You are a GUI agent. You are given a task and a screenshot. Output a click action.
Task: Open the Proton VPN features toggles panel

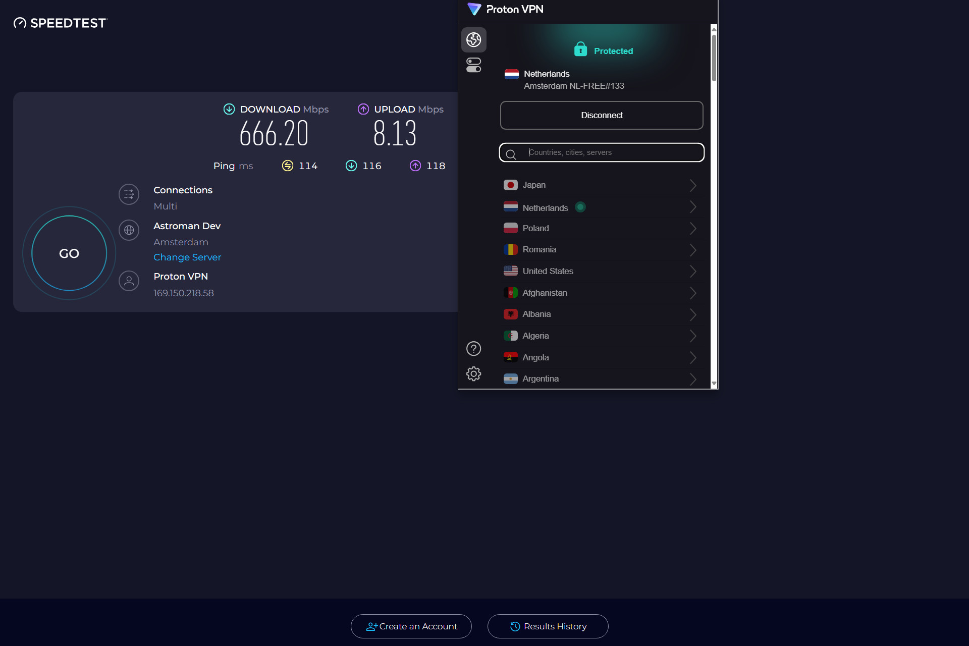(x=473, y=65)
